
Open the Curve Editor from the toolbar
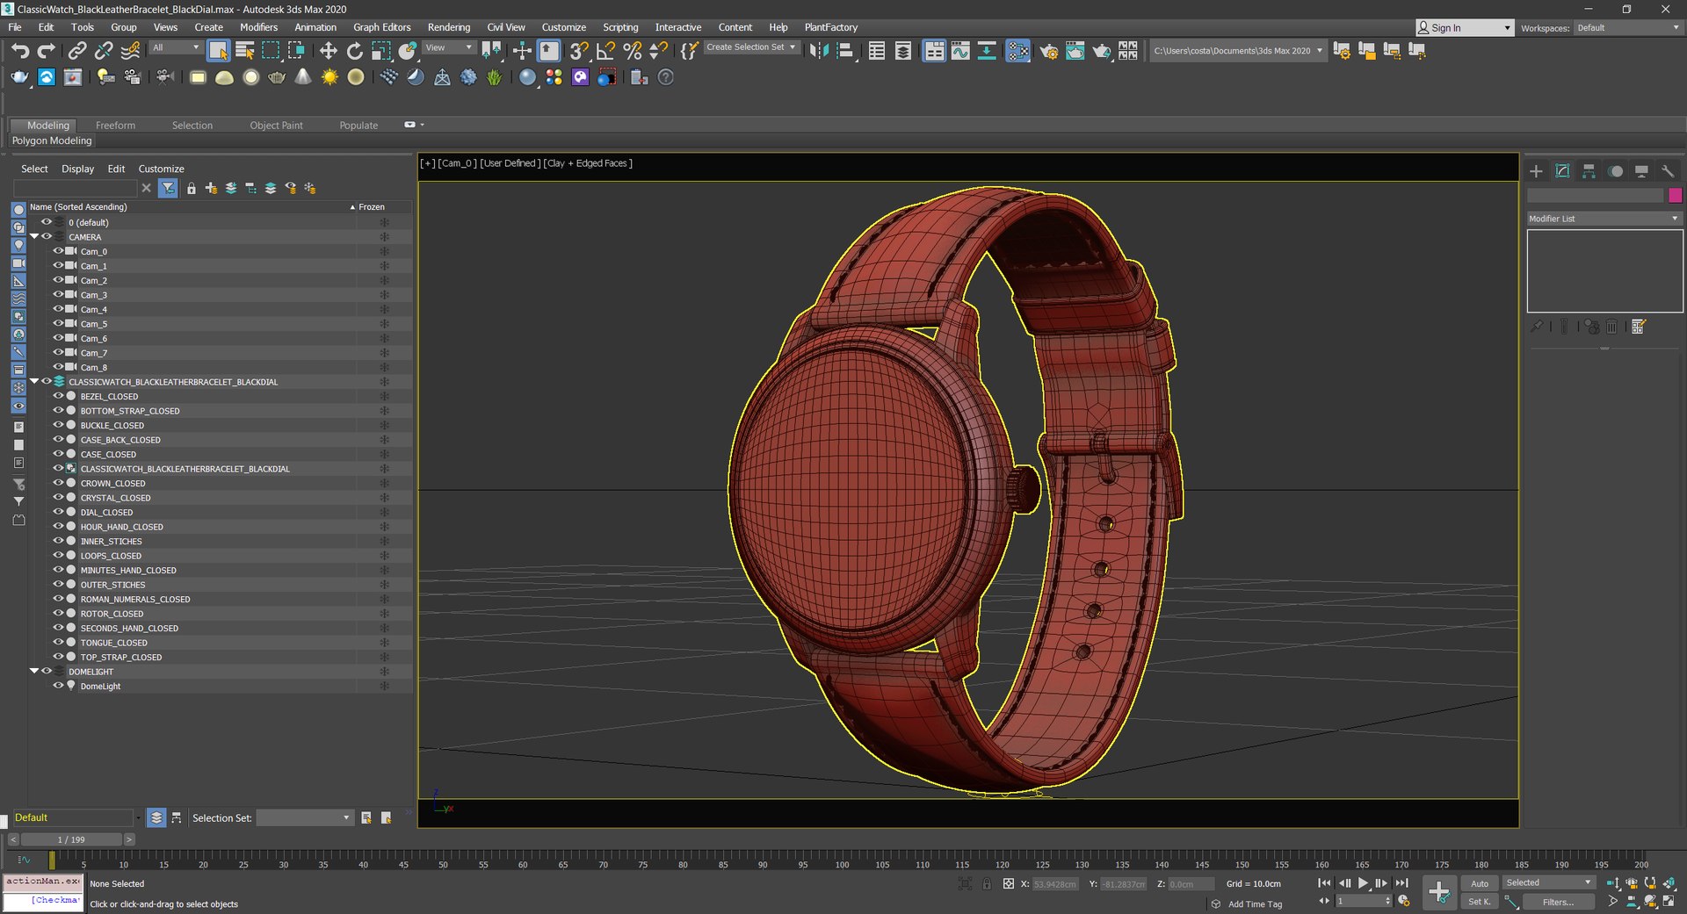tap(960, 51)
